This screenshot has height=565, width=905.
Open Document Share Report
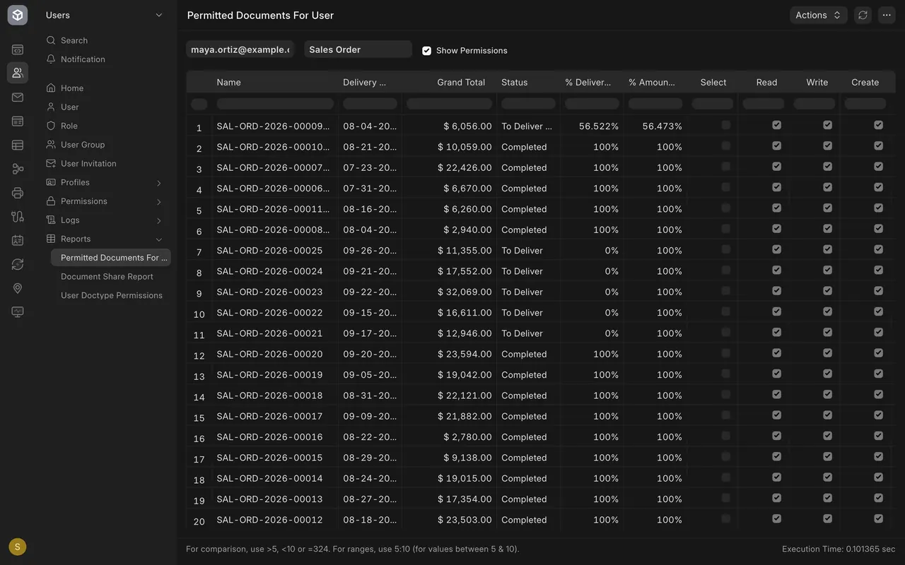111,276
